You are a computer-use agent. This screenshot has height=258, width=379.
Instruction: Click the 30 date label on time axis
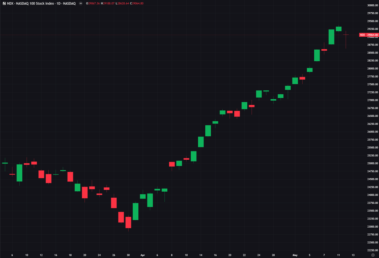click(128, 255)
